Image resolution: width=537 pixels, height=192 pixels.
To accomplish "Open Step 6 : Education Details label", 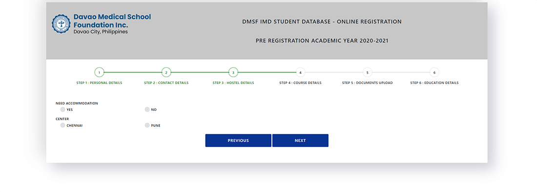I will click(434, 83).
